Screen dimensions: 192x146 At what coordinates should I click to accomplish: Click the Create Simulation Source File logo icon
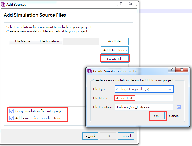tap(90, 71)
